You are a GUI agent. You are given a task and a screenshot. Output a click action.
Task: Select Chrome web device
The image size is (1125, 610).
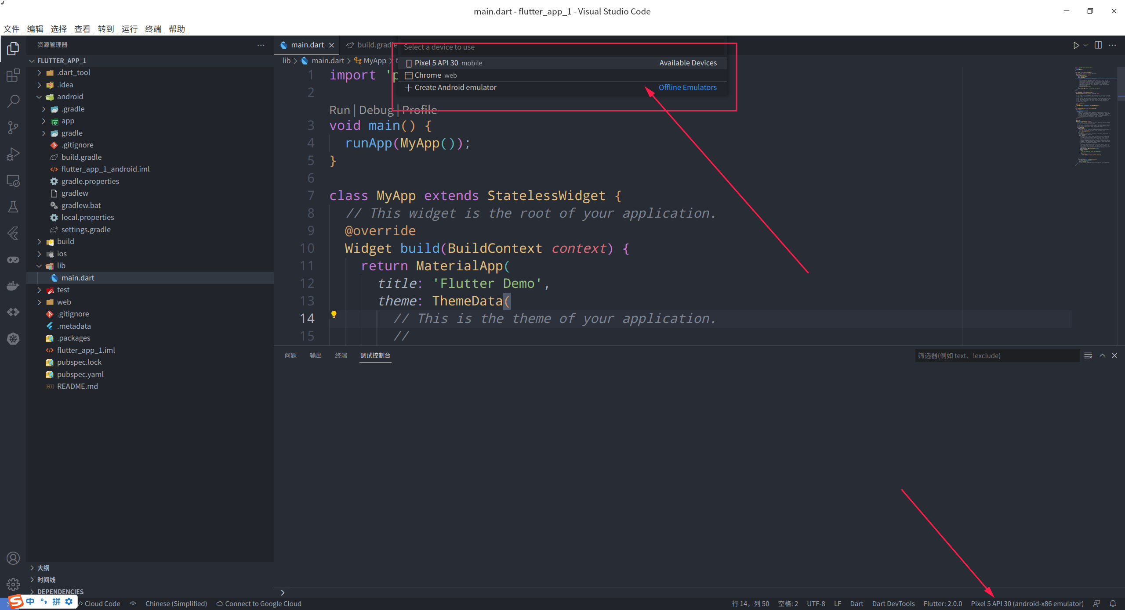(562, 75)
